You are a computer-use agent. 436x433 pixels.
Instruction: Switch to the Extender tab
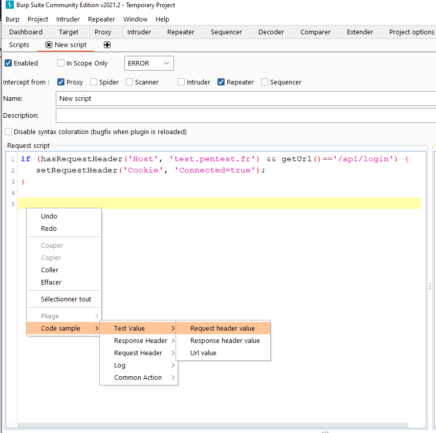click(360, 32)
